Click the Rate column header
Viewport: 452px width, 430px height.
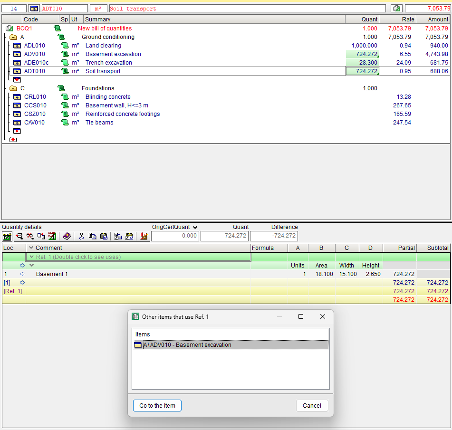(x=397, y=19)
